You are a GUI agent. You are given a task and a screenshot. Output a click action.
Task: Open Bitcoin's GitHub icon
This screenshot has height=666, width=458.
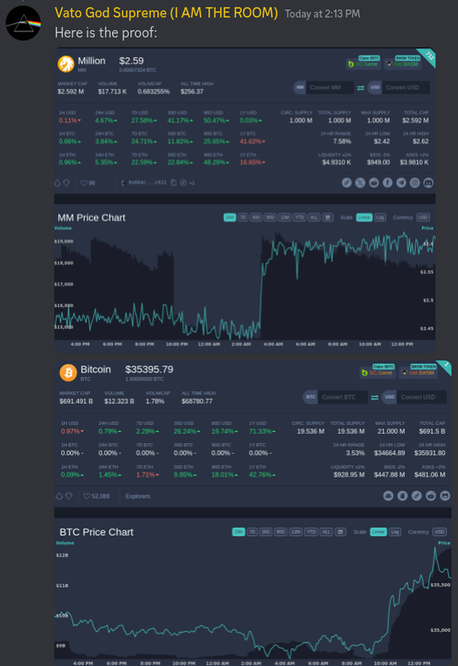[445, 495]
